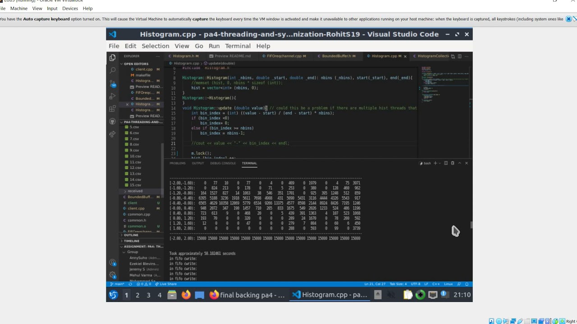Open the View menu

[x=182, y=46]
